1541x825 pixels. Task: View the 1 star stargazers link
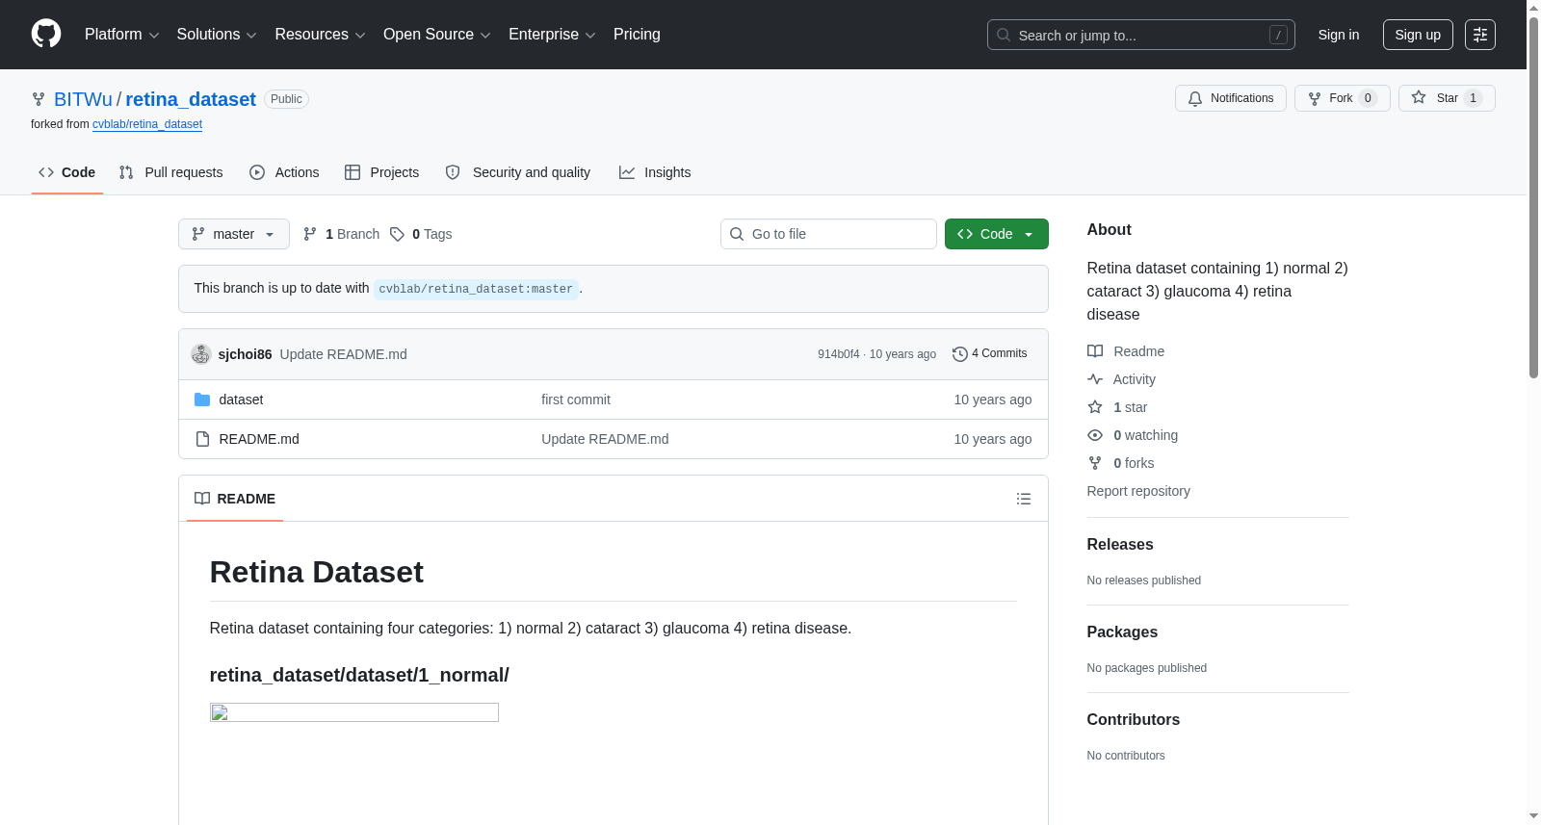[1117, 407]
